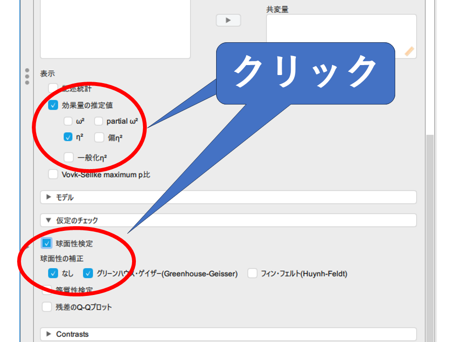Uncheck the 効果量の推定値 checkbox
The image size is (456, 342).
pyautogui.click(x=53, y=105)
